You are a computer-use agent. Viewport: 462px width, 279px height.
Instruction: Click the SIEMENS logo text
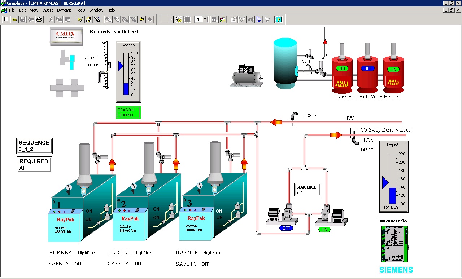pos(396,270)
